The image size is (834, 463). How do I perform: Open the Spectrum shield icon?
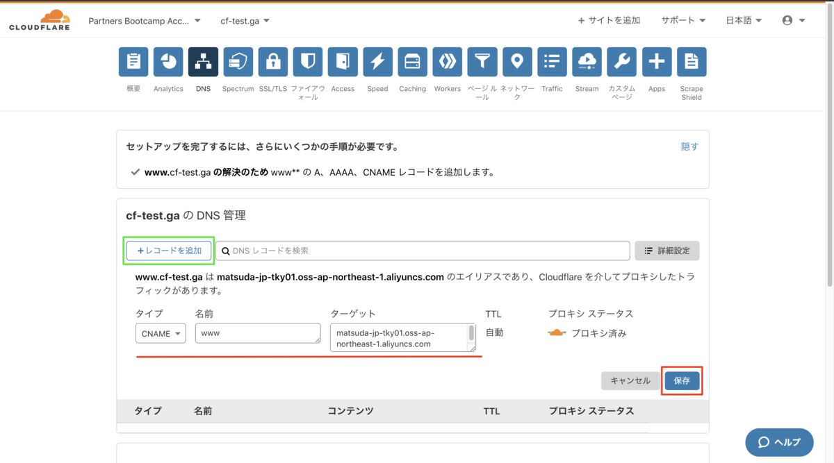click(238, 62)
